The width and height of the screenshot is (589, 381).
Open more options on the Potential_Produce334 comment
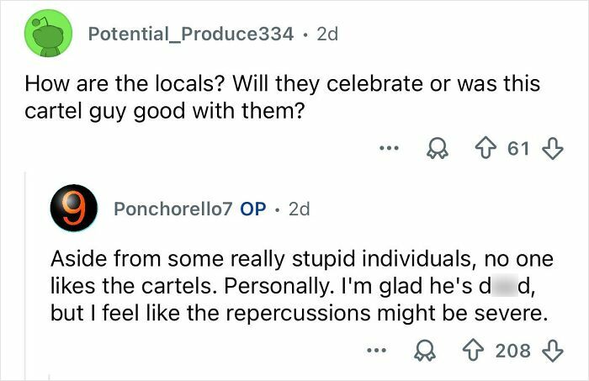pyautogui.click(x=387, y=149)
